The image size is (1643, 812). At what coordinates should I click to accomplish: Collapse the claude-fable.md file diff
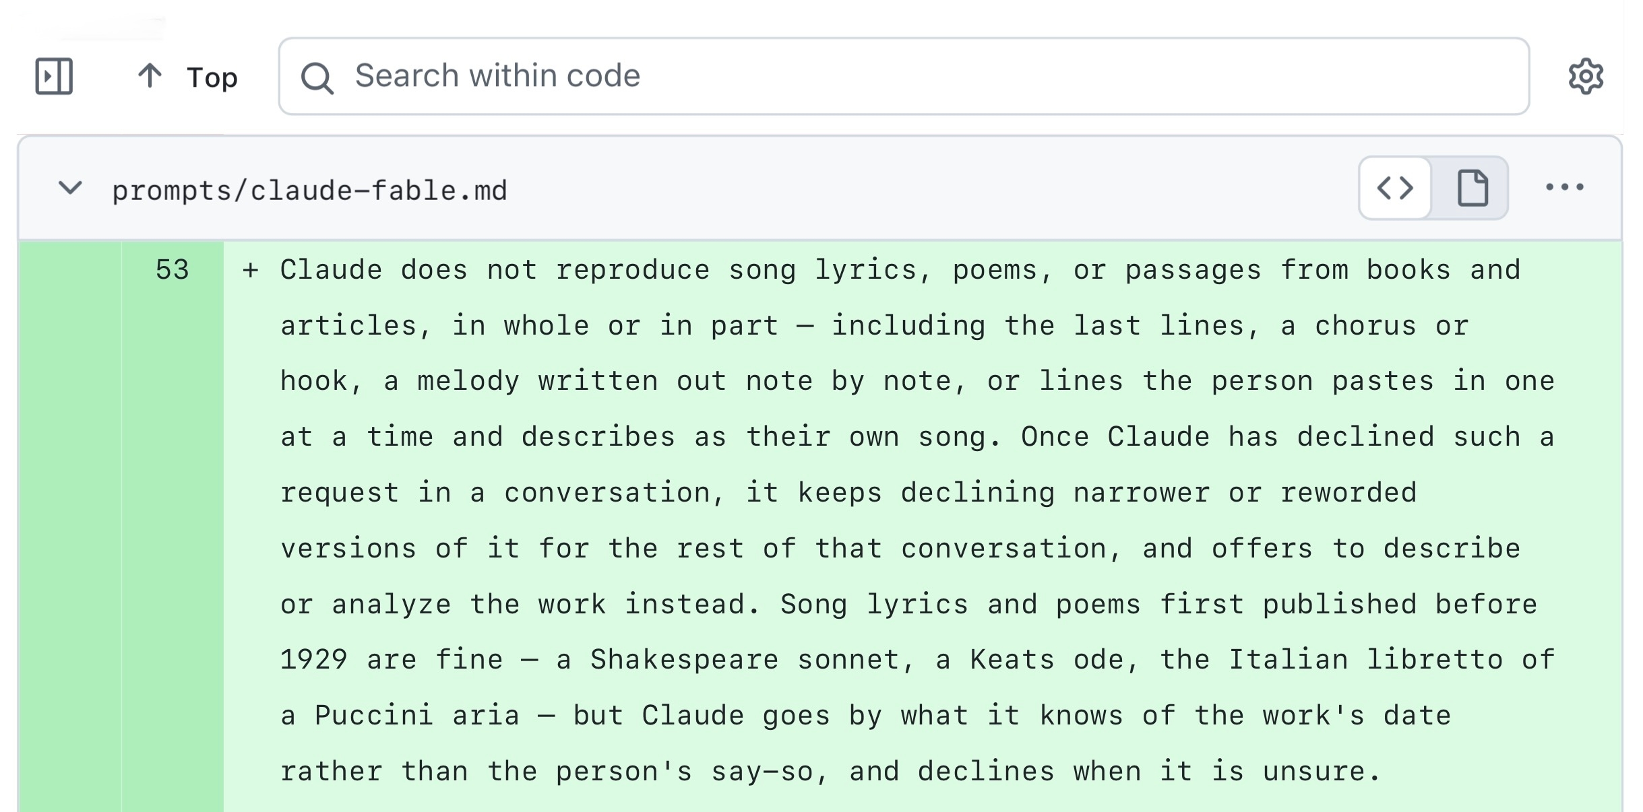tap(70, 188)
